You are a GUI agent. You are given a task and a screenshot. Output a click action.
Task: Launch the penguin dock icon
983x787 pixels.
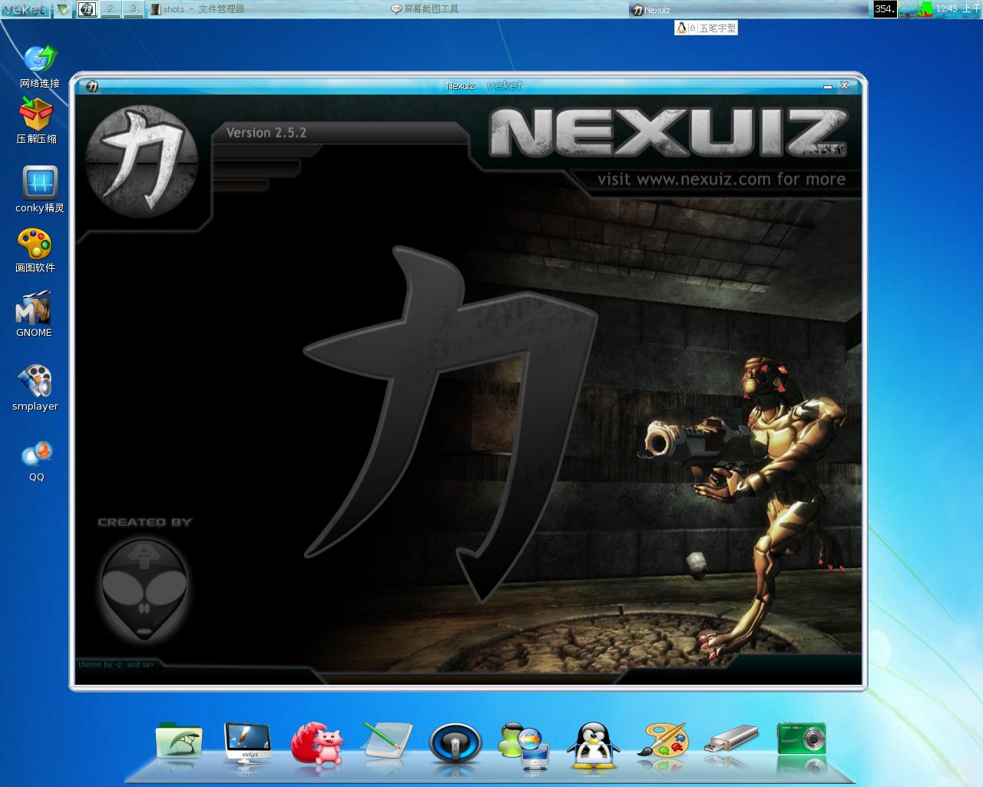pos(593,745)
